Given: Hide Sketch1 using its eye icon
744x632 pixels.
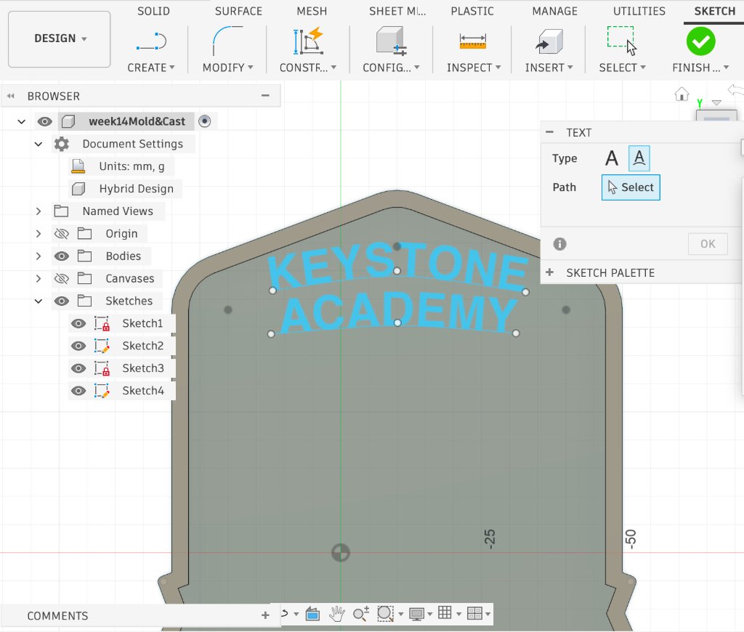Looking at the screenshot, I should (x=78, y=323).
